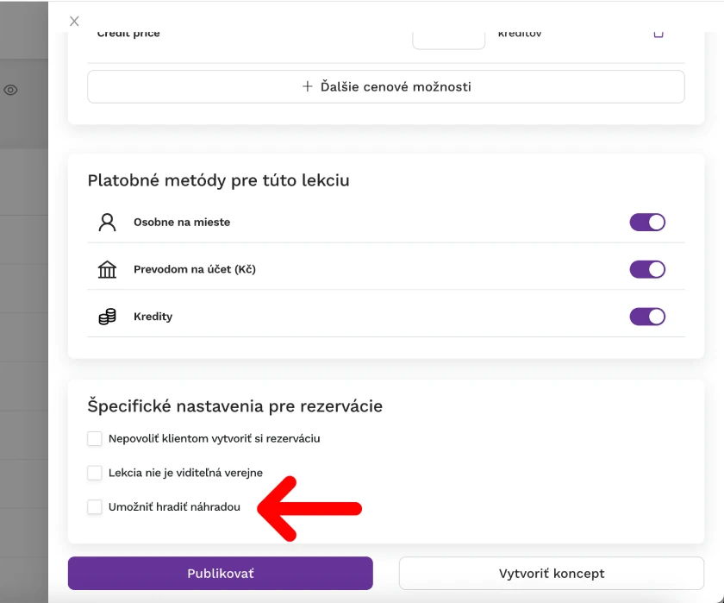Tick the Lekcia nie je viditeľná verejne checkbox
The width and height of the screenshot is (724, 603).
(95, 473)
